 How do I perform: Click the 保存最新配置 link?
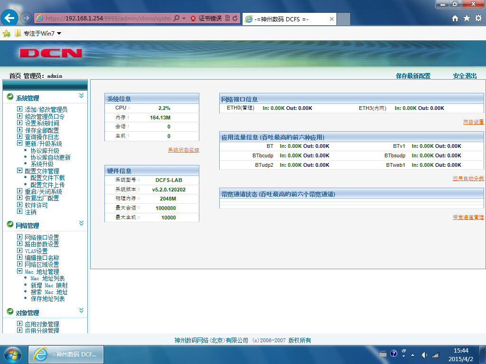413,76
